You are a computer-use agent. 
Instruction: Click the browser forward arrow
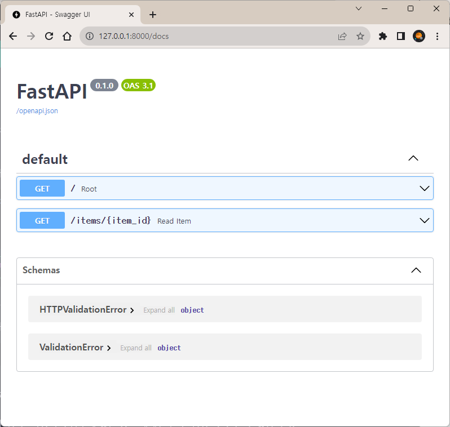pyautogui.click(x=30, y=36)
